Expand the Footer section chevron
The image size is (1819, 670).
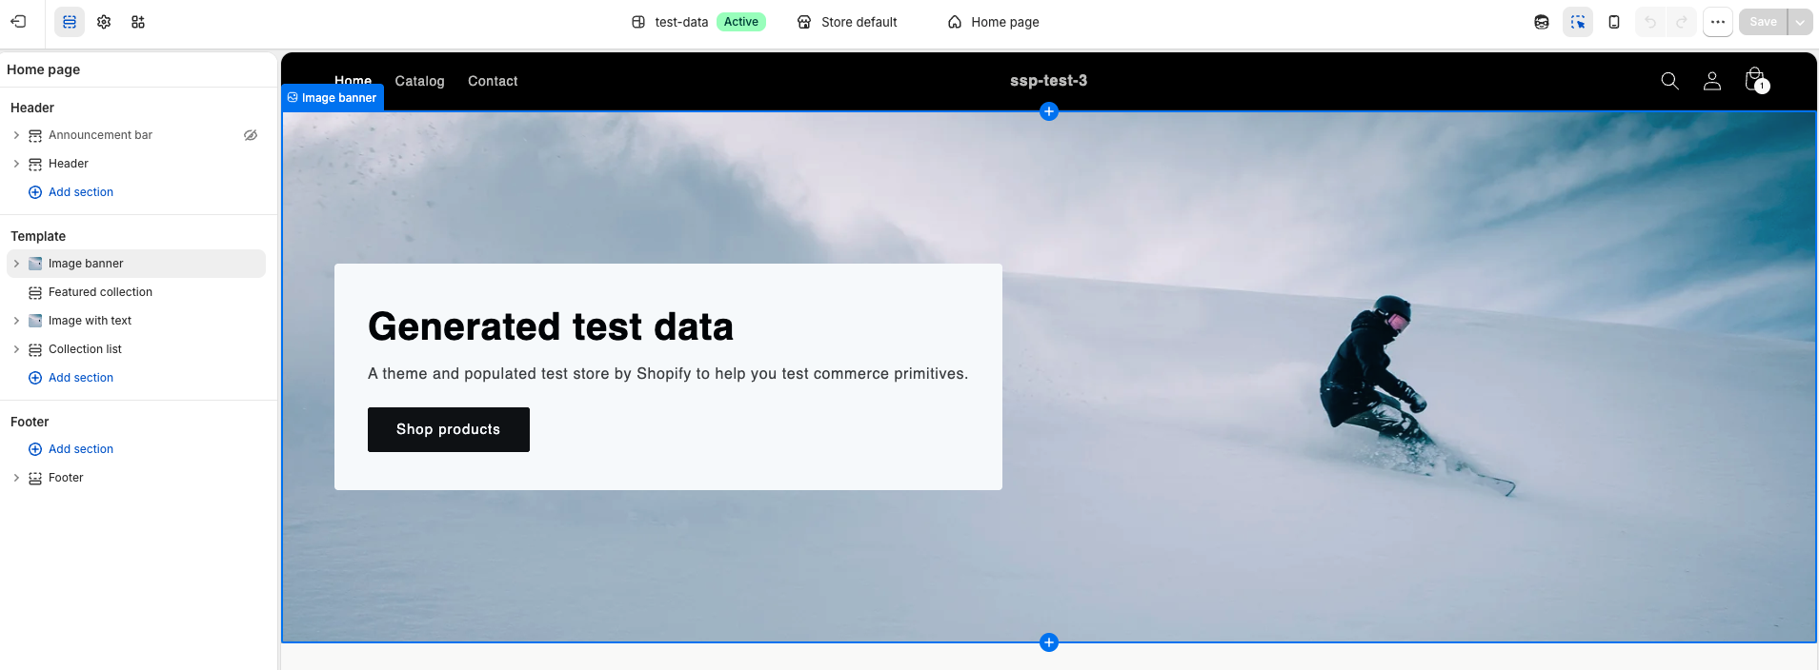(x=16, y=478)
